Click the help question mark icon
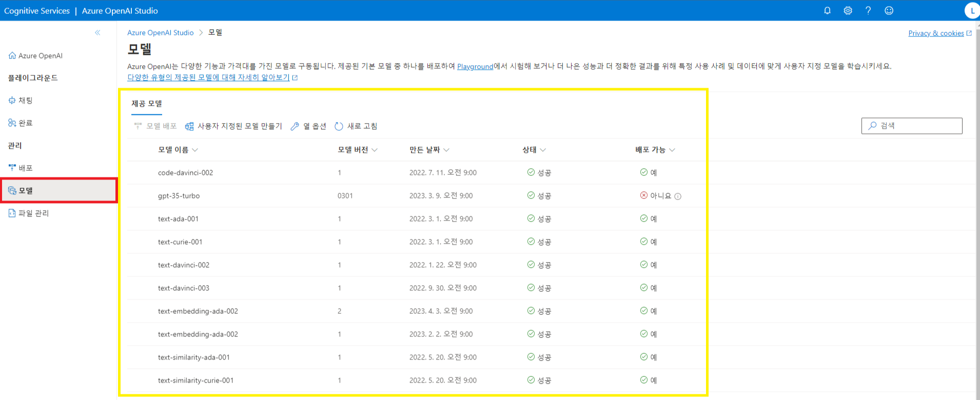 click(x=868, y=10)
